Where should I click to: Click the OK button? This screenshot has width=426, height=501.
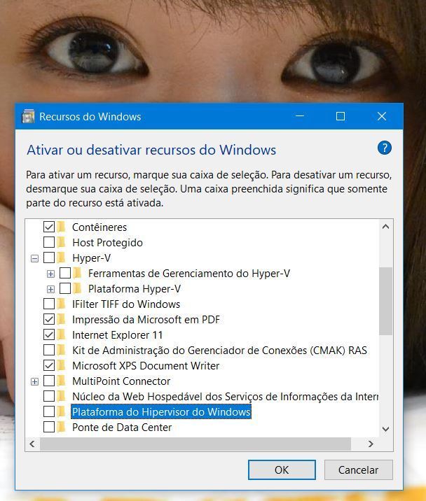coord(282,470)
